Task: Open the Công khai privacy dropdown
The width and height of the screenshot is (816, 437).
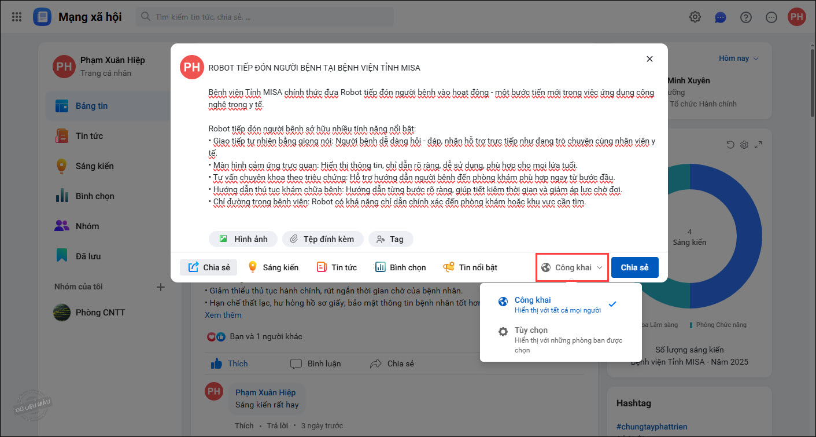Action: [572, 267]
